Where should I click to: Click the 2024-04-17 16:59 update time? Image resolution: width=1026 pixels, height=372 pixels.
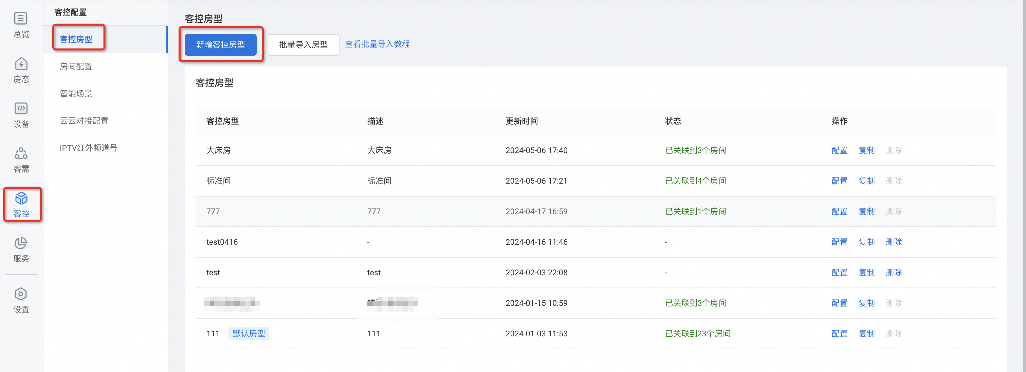[536, 211]
